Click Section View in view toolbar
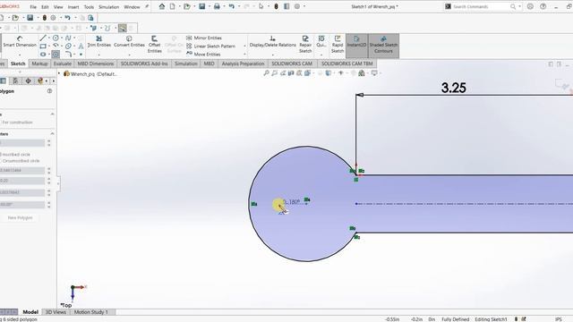This screenshot has width=573, height=322. click(291, 73)
